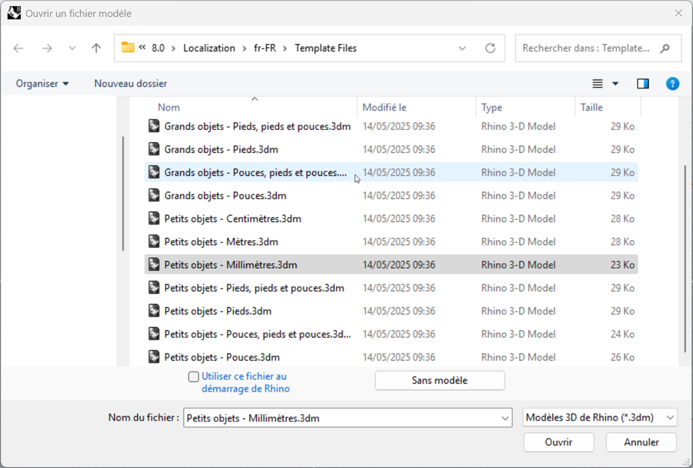The image size is (693, 468).
Task: Sort files by the Modifié le column
Action: (385, 107)
